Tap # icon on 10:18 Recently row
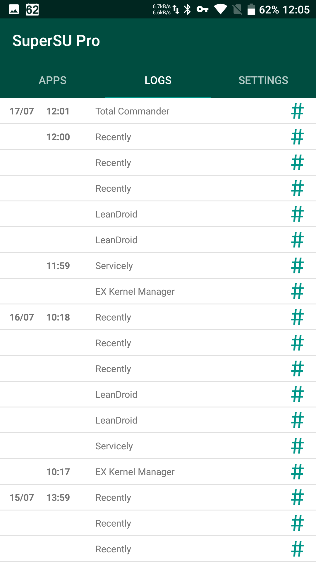The height and width of the screenshot is (562, 316). coord(297,317)
